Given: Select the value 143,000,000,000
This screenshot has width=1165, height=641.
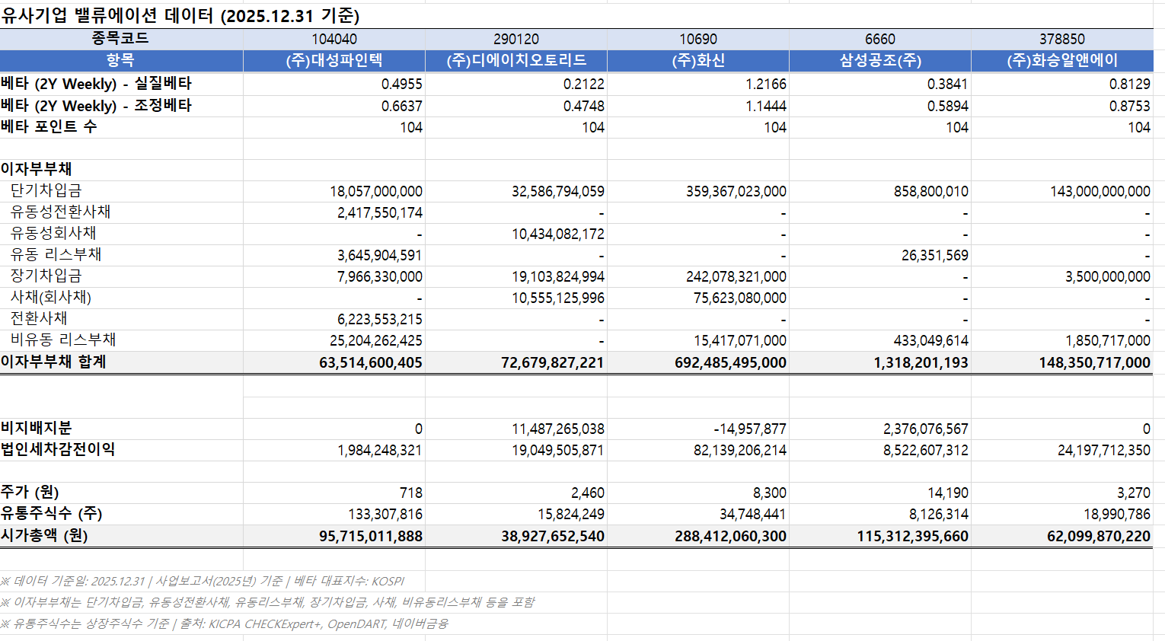Looking at the screenshot, I should [x=1100, y=192].
